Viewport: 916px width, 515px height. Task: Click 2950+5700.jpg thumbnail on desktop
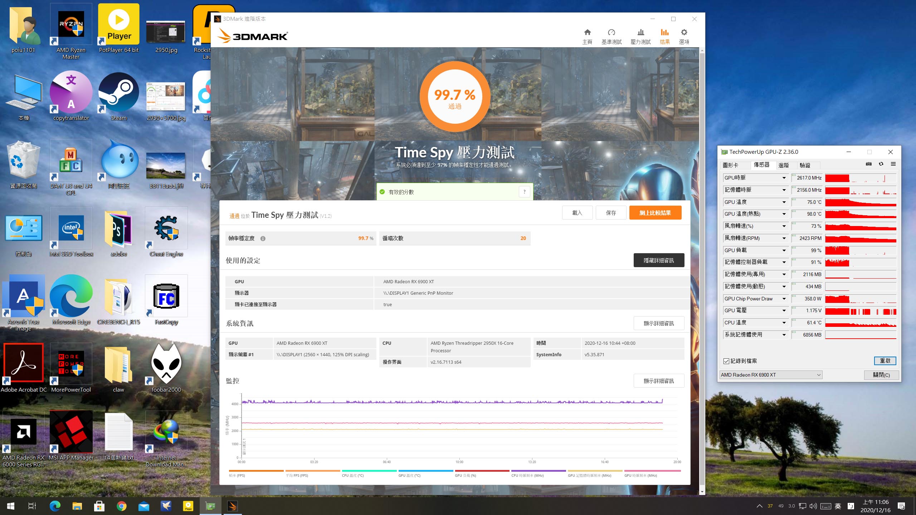tap(166, 96)
